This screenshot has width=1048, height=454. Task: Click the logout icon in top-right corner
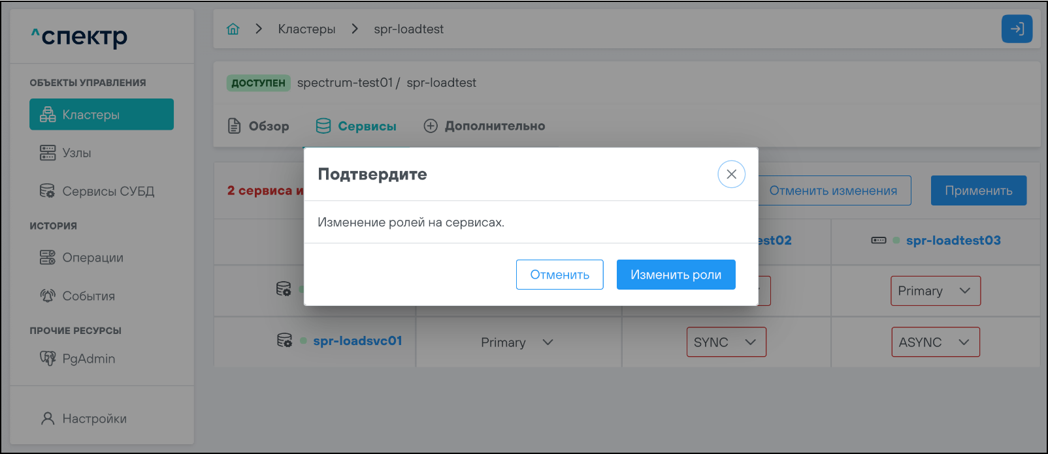point(1017,29)
